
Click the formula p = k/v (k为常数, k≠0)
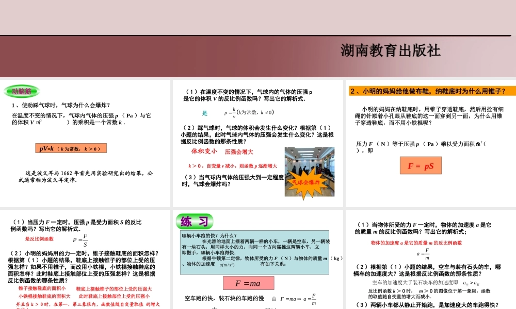(x=249, y=112)
